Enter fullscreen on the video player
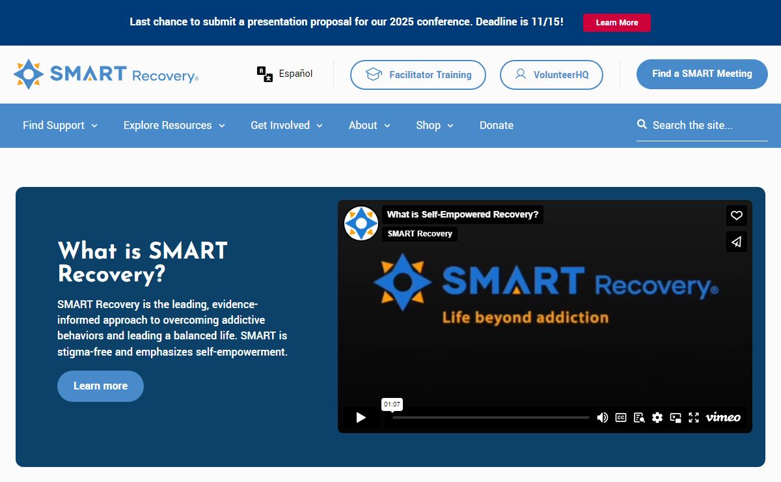This screenshot has height=482, width=781. [x=694, y=418]
